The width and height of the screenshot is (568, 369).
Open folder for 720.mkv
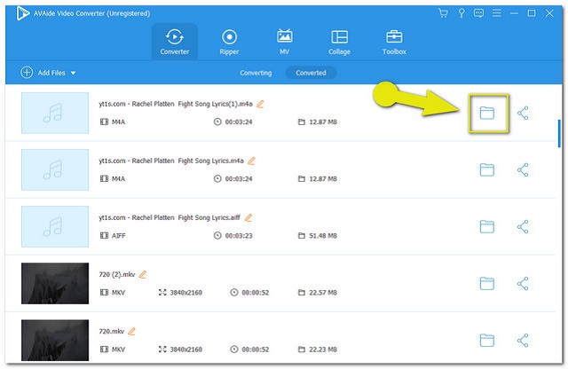[x=487, y=341]
